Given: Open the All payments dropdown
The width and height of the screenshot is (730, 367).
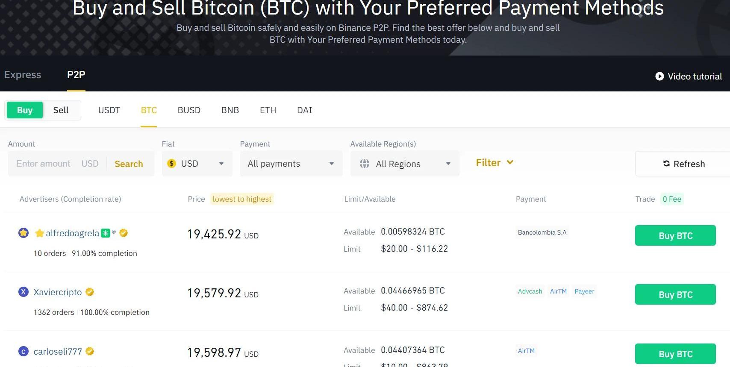Looking at the screenshot, I should click(291, 164).
